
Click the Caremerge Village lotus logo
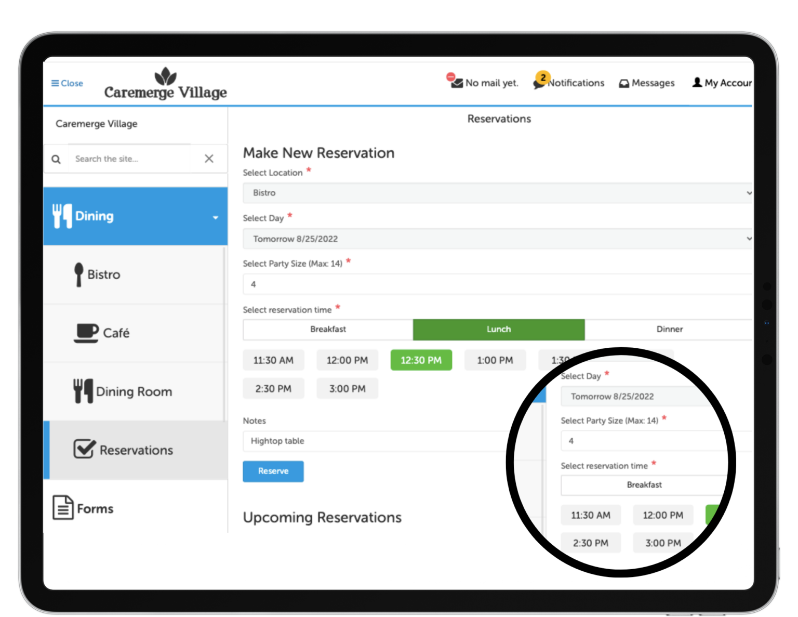165,77
